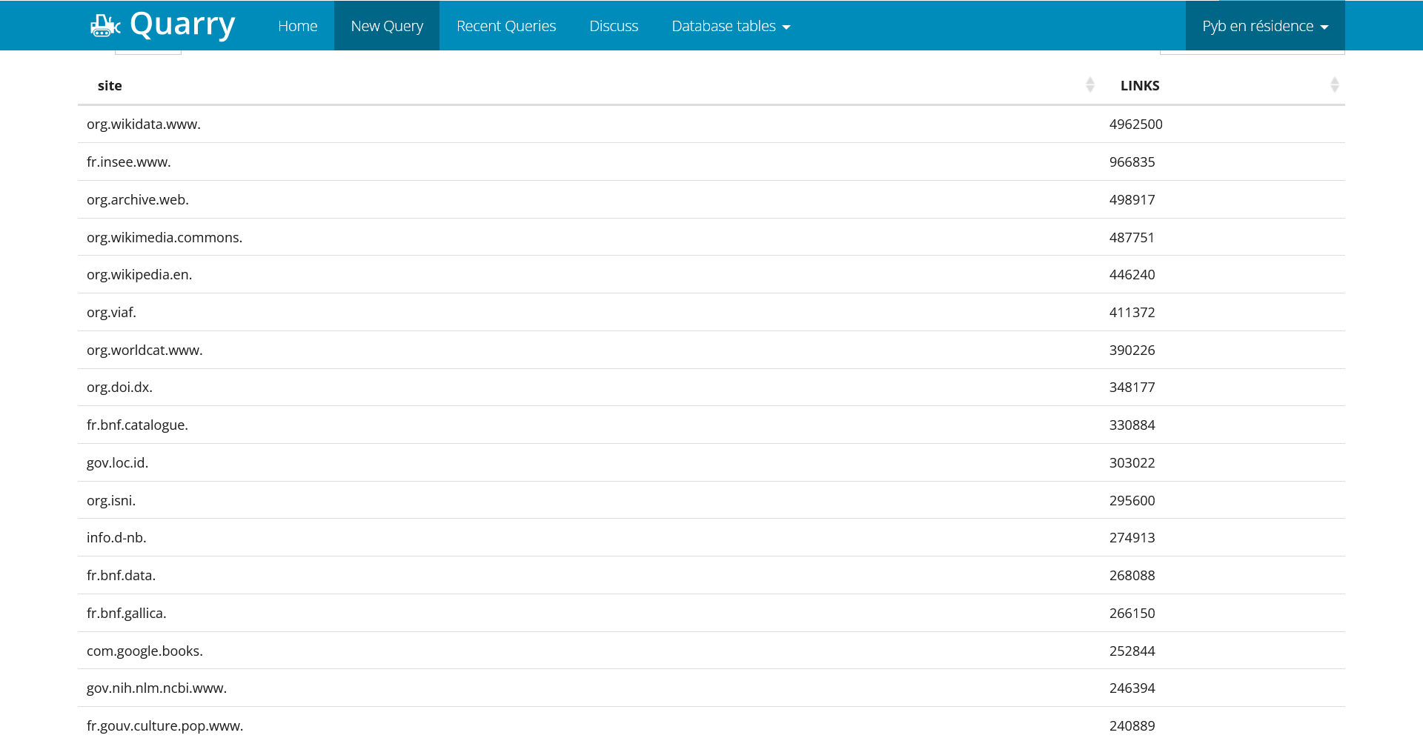Select the gov.nih.nlm.ncbi.www. cell
This screenshot has width=1423, height=741.
point(589,688)
